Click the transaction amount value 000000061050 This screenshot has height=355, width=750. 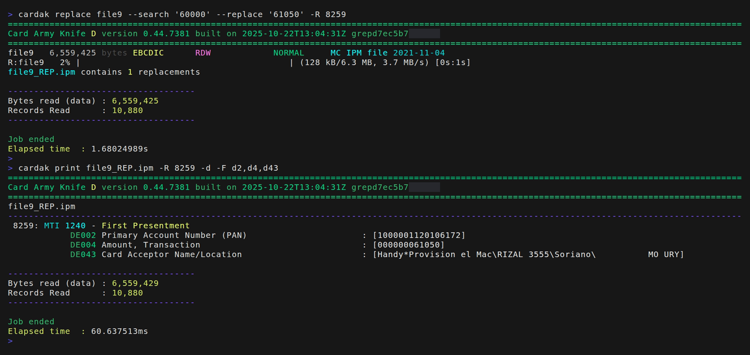[x=409, y=245]
